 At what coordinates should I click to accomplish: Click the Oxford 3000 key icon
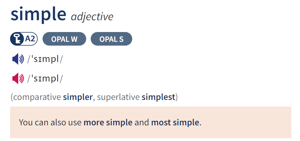pyautogui.click(x=17, y=39)
